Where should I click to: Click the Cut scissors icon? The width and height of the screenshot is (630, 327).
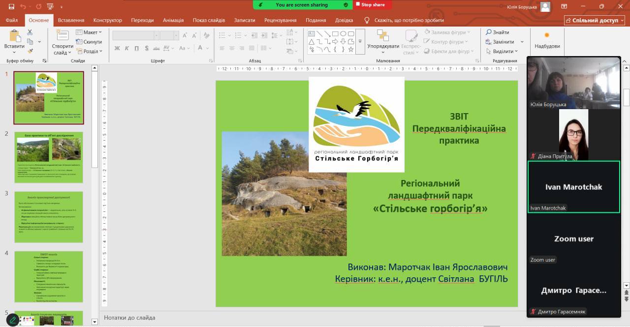[30, 32]
